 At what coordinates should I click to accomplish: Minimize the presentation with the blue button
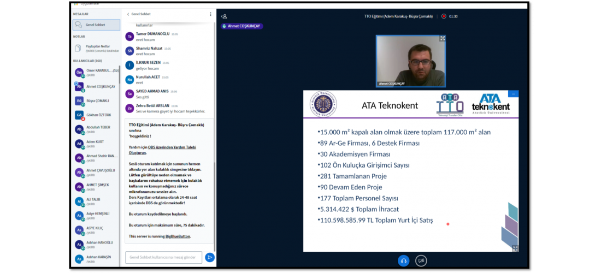tap(514, 94)
